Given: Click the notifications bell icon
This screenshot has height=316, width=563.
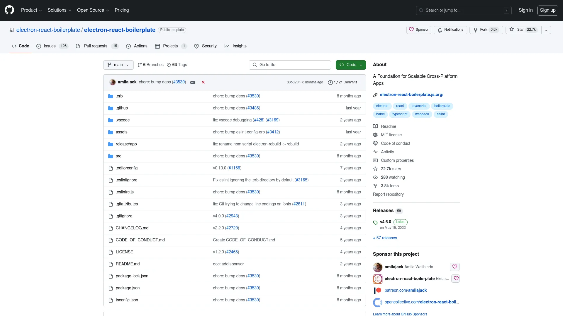Looking at the screenshot, I should tap(440, 30).
